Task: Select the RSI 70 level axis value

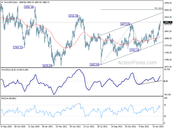Action: click(166, 106)
